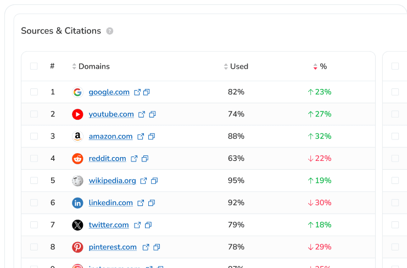Image resolution: width=407 pixels, height=268 pixels.
Task: Click the Reddit logo favicon
Action: point(77,159)
